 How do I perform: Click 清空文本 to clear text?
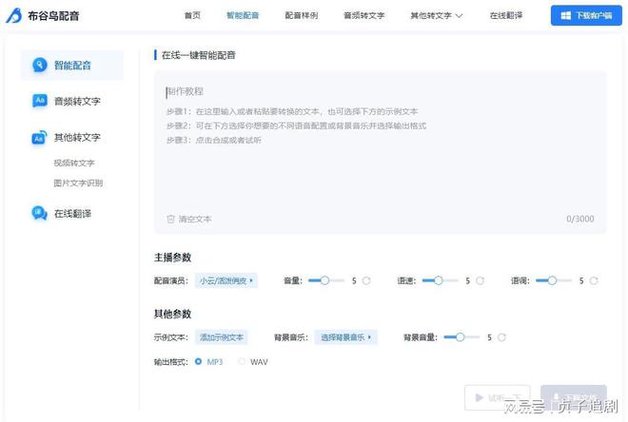195,219
